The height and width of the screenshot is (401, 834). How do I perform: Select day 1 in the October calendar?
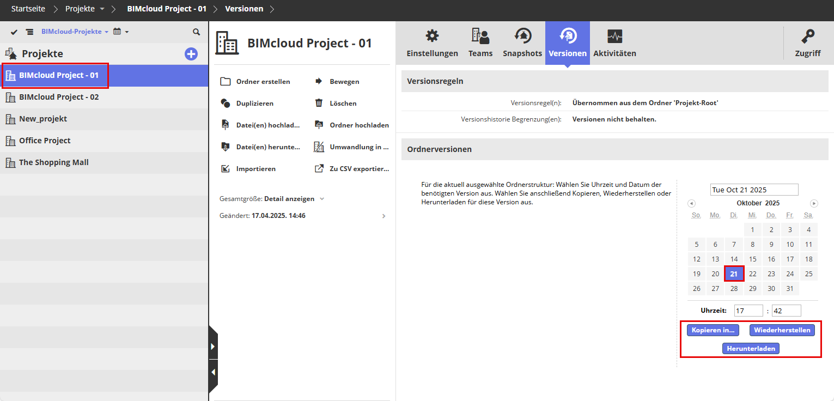click(x=752, y=230)
